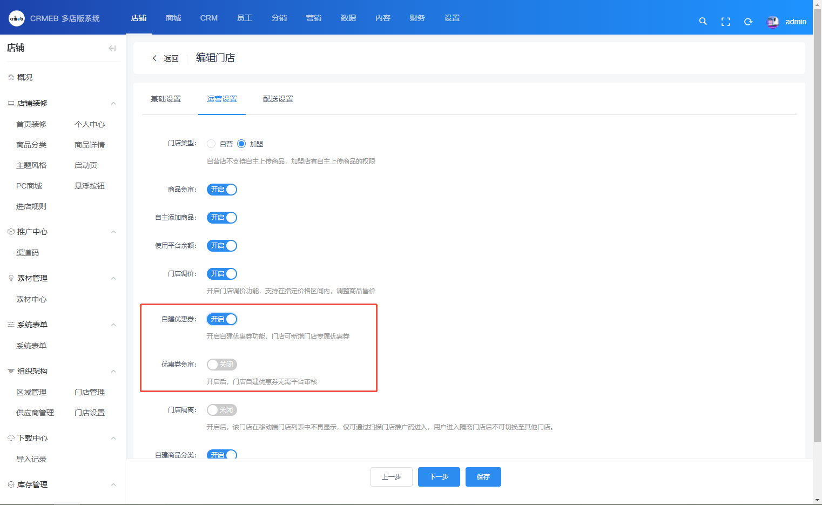Open the search icon in header
Image resolution: width=822 pixels, height=505 pixels.
(x=703, y=22)
